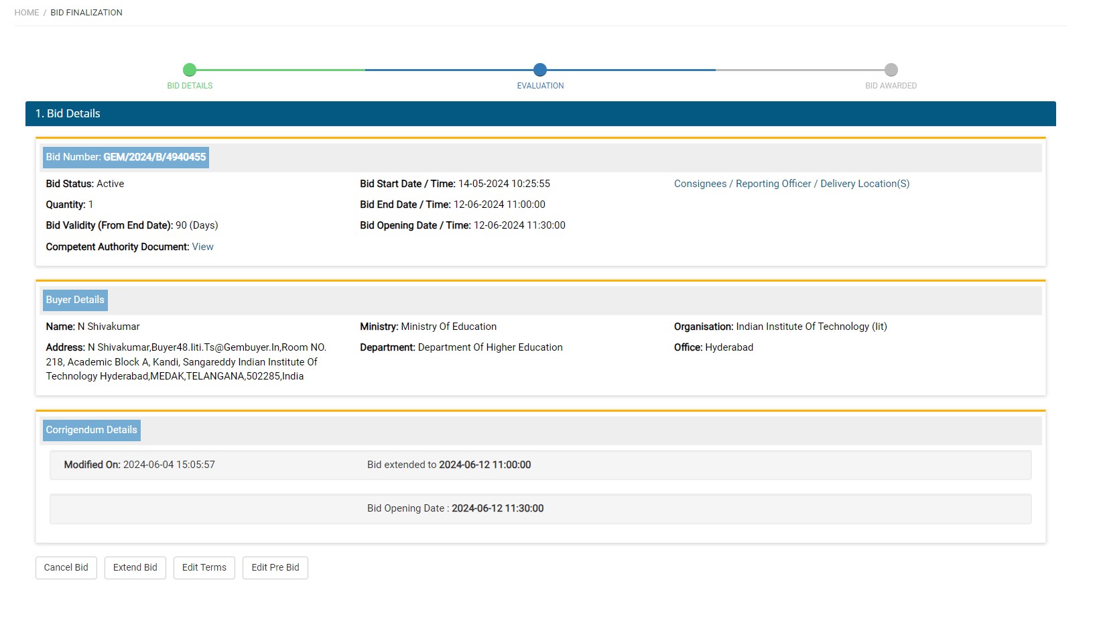Click the Buyer Details section badge
Image resolution: width=1095 pixels, height=633 pixels.
75,300
